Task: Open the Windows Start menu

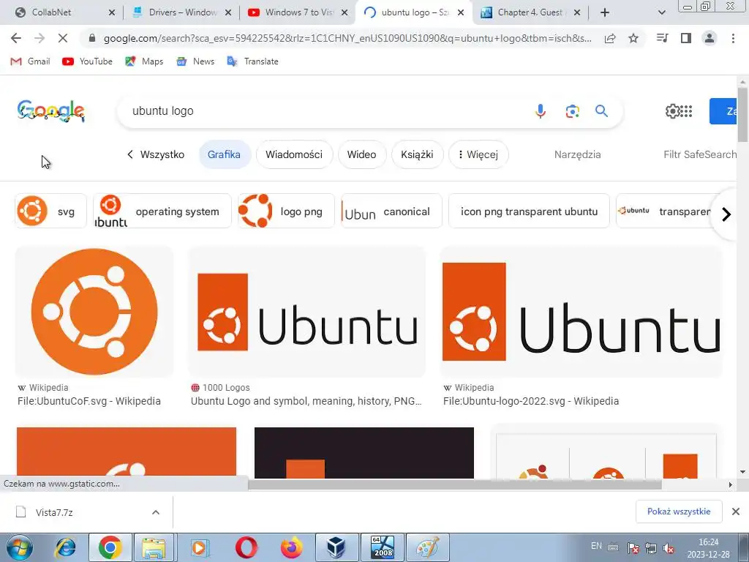Action: [20, 547]
